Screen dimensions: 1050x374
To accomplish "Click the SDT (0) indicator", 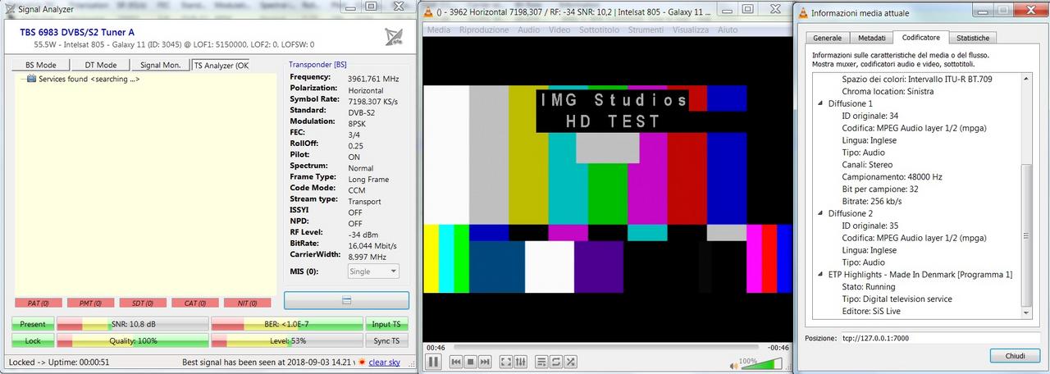I will [143, 303].
